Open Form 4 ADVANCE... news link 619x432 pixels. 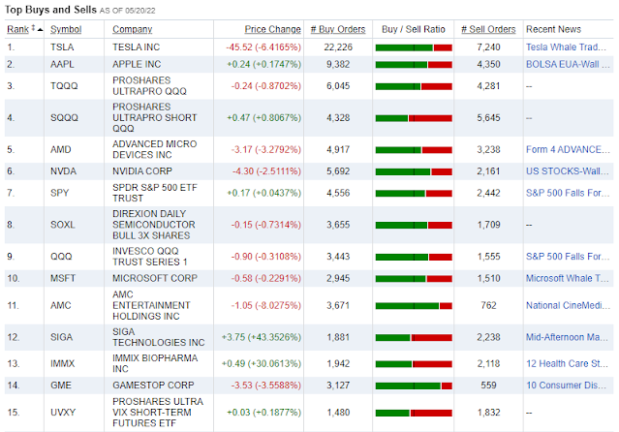tap(568, 149)
